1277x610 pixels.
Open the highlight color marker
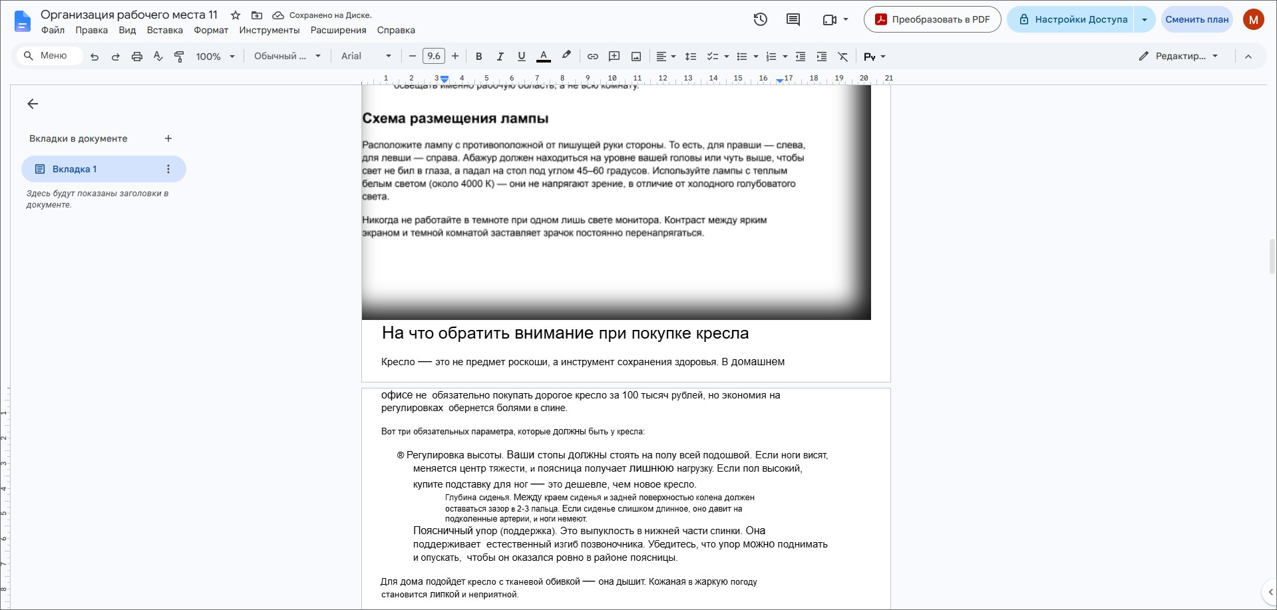point(566,56)
